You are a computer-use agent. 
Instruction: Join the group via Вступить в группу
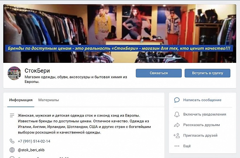(x=207, y=73)
